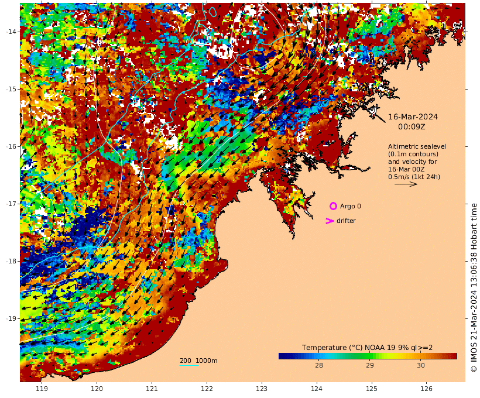480x398 pixels.
Task: Click latitude axis label -17
Action: [x=11, y=204]
